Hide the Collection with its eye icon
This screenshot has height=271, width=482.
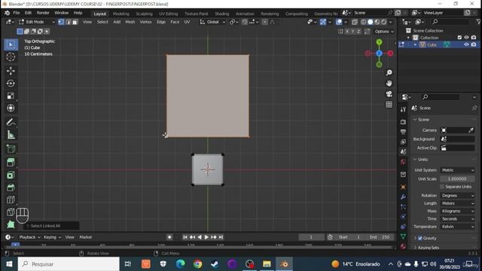coord(466,38)
